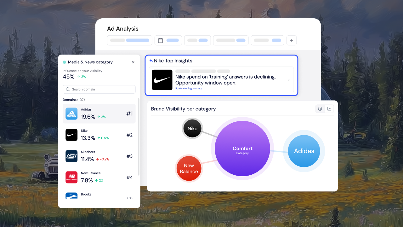Select the Nike logo in the domains list
Viewport: 403px width, 227px height.
tap(71, 135)
